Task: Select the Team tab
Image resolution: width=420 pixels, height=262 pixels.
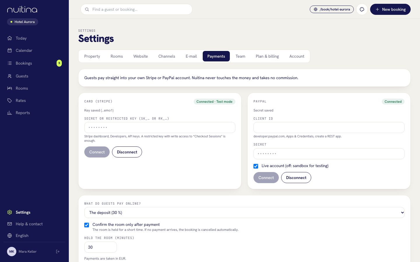Action: (240, 56)
